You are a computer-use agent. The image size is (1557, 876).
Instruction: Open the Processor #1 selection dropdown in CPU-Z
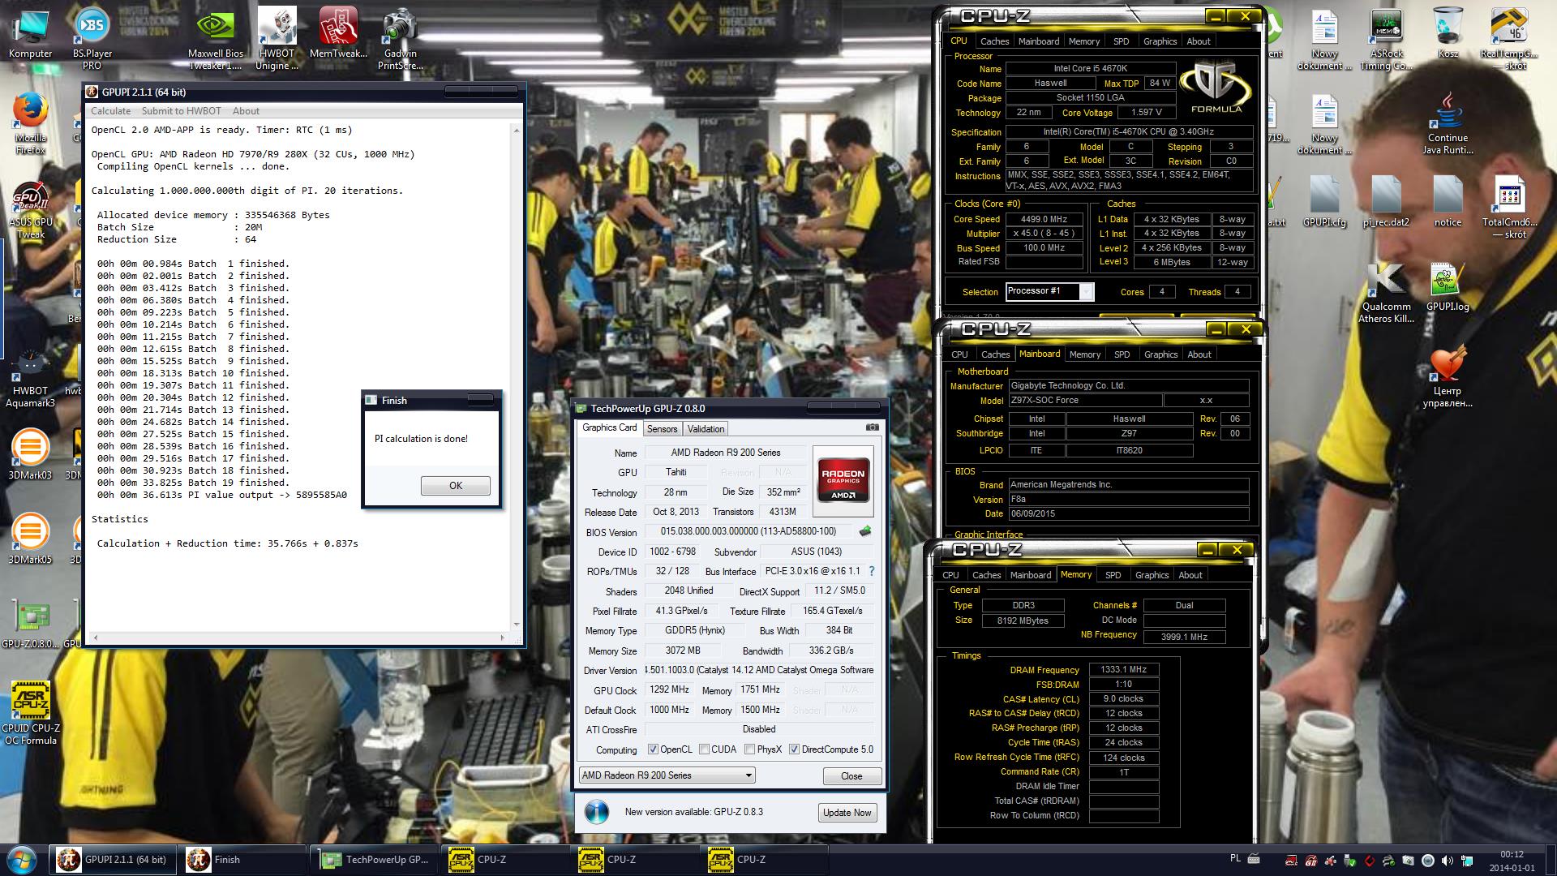pyautogui.click(x=1049, y=291)
